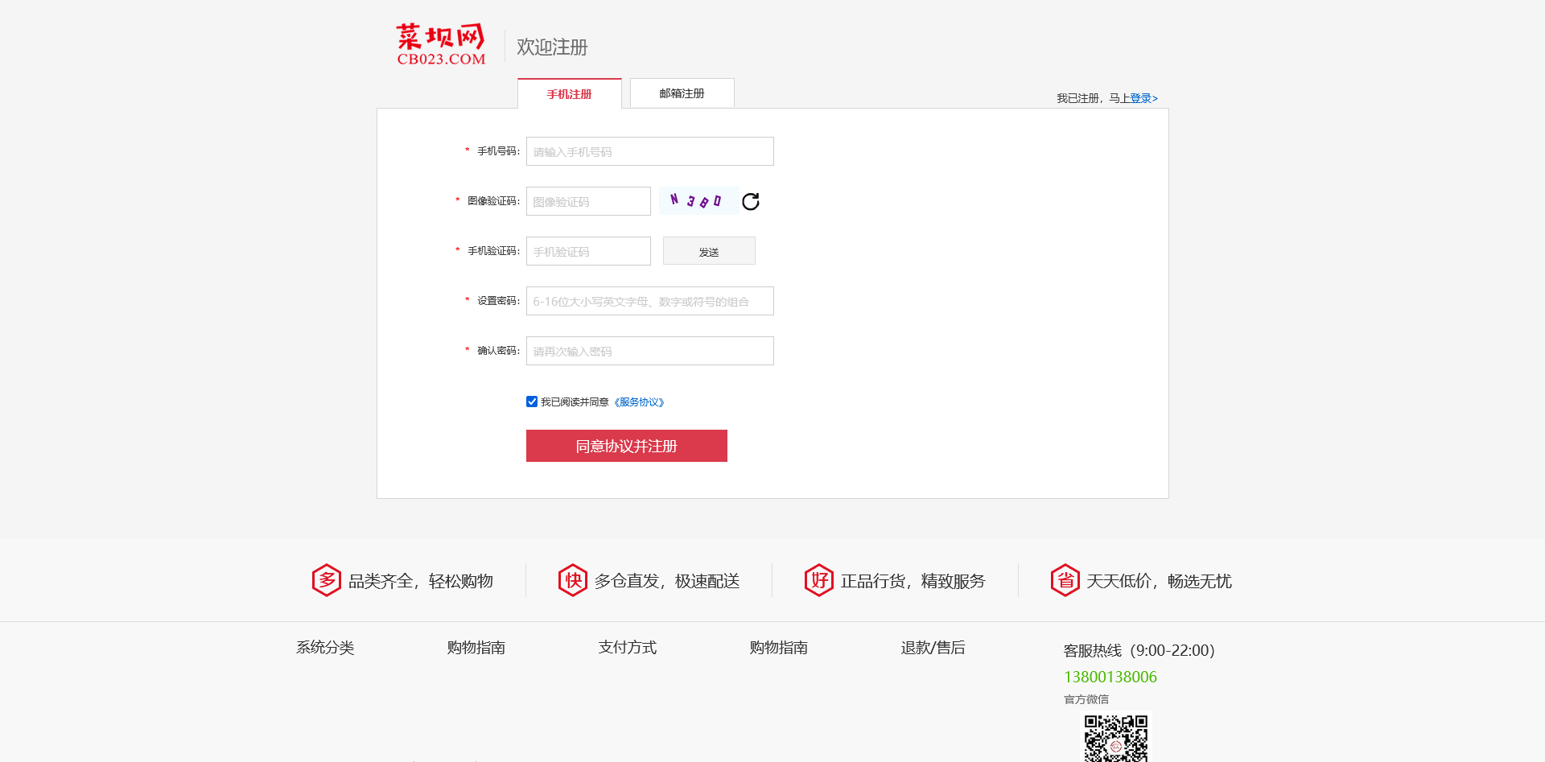The image size is (1545, 762).
Task: Click the hotline number 13800138006
Action: pos(1110,677)
